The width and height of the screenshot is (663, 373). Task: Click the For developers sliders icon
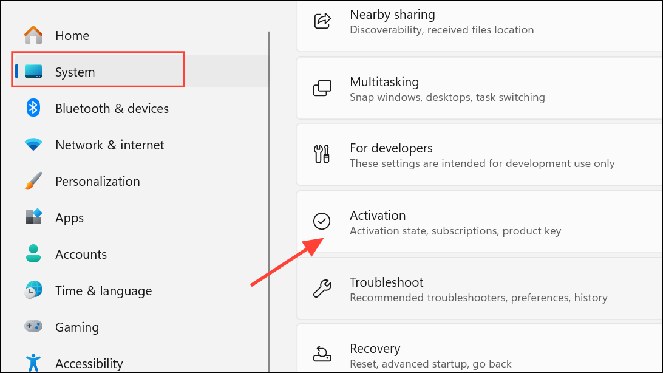coord(322,154)
